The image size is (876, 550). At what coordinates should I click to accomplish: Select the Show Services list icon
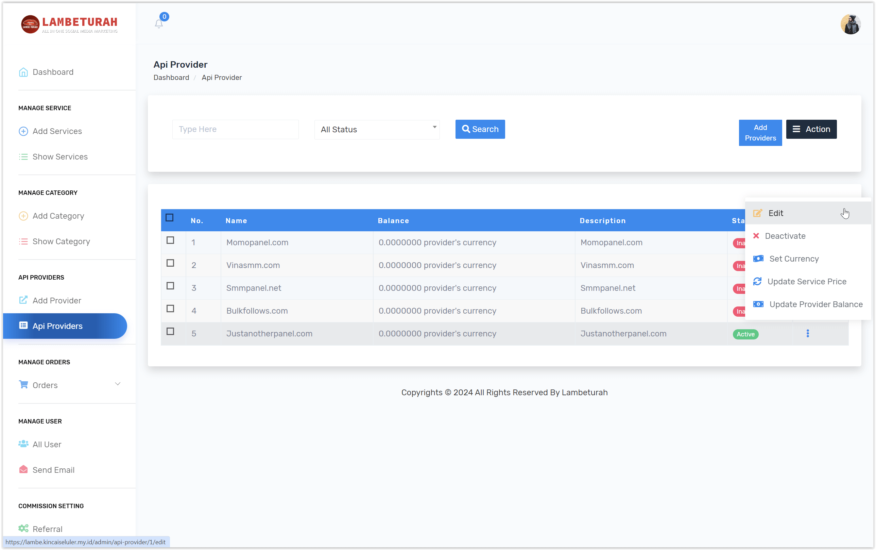click(x=23, y=156)
